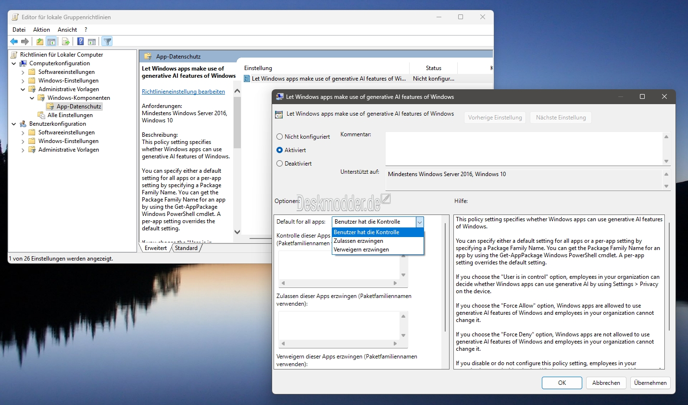Switch to the Standard tab

(x=186, y=248)
